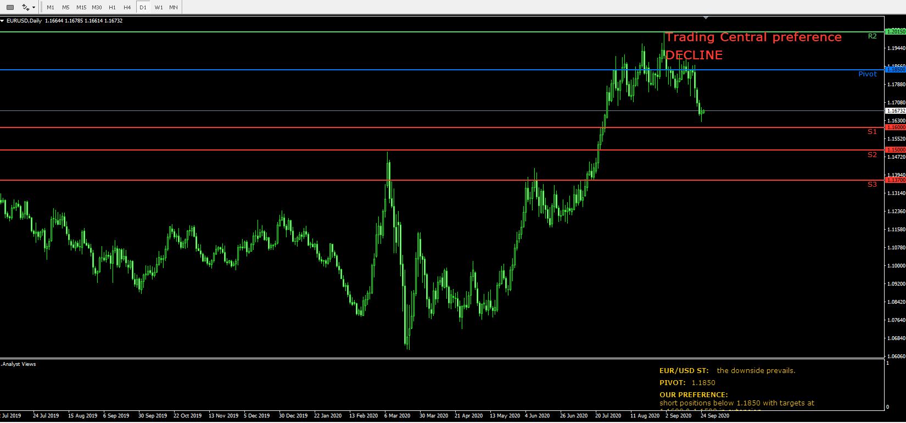Click the '.Analyst Views' indicator label

(18, 364)
